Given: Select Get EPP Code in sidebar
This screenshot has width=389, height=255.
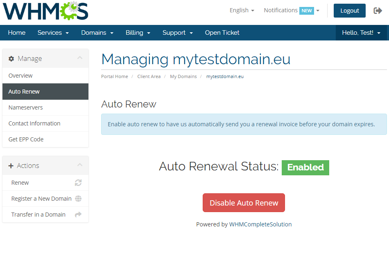Looking at the screenshot, I should [x=45, y=139].
